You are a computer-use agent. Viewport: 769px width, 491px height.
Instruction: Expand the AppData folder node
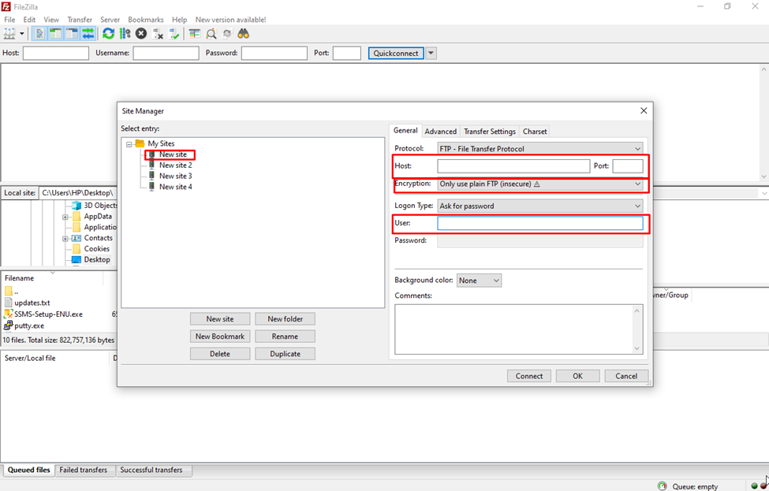click(65, 217)
